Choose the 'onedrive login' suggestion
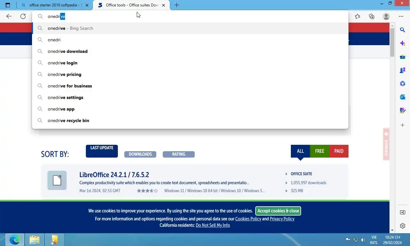This screenshot has width=410, height=246. point(190,63)
